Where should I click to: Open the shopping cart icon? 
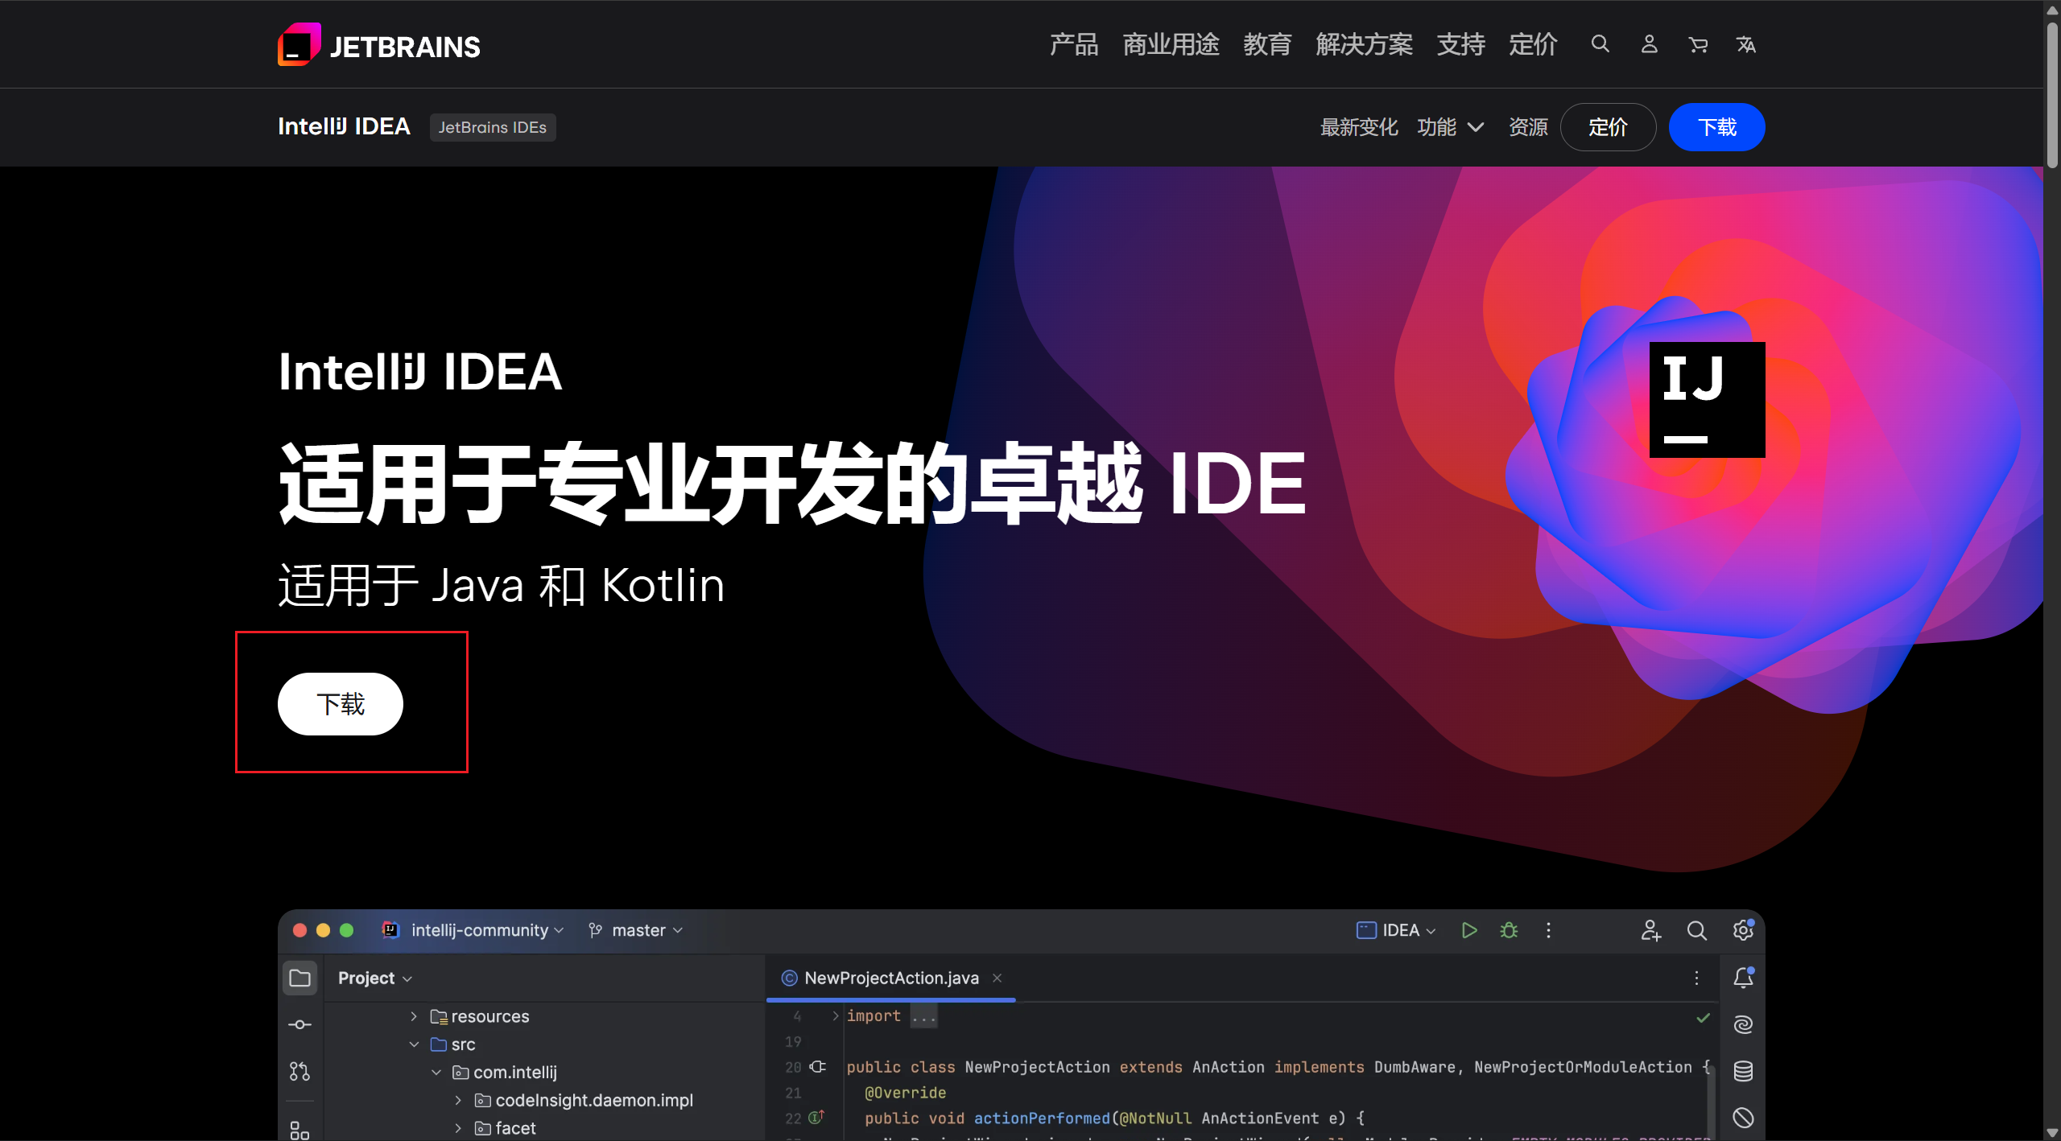click(1698, 45)
